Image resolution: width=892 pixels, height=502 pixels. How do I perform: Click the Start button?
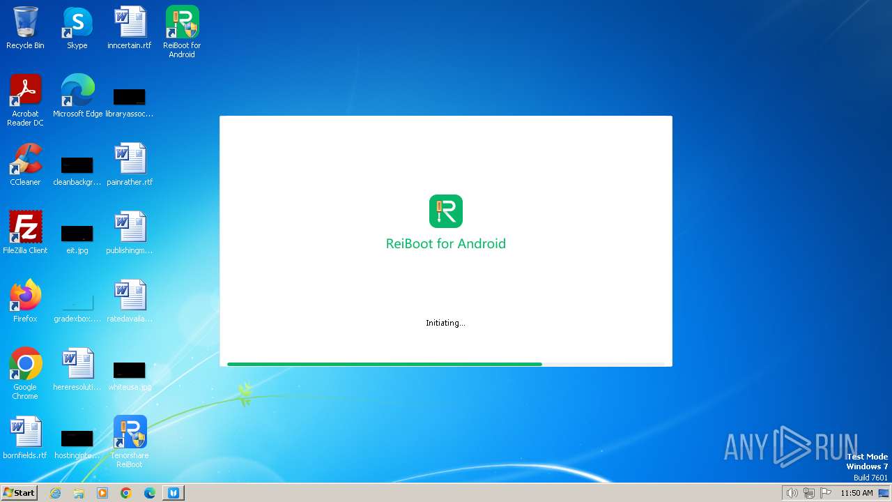[x=19, y=493]
